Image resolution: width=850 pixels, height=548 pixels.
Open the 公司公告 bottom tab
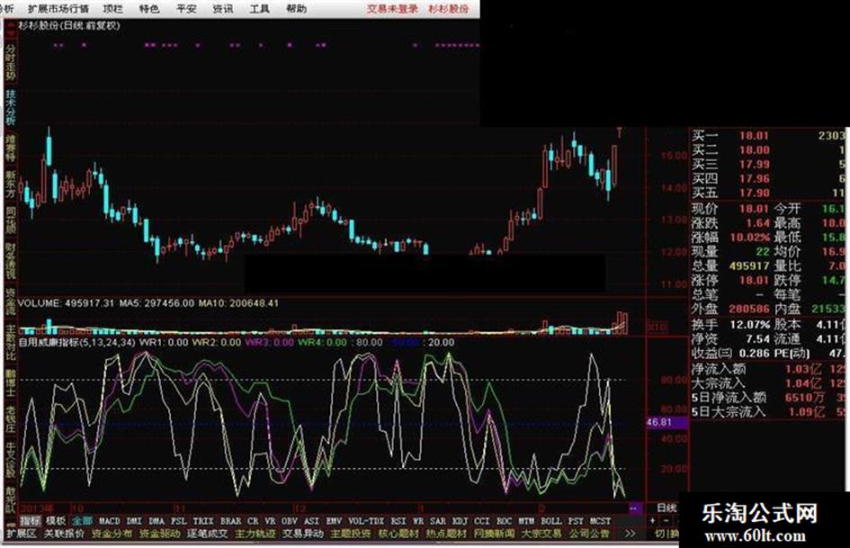pos(589,534)
